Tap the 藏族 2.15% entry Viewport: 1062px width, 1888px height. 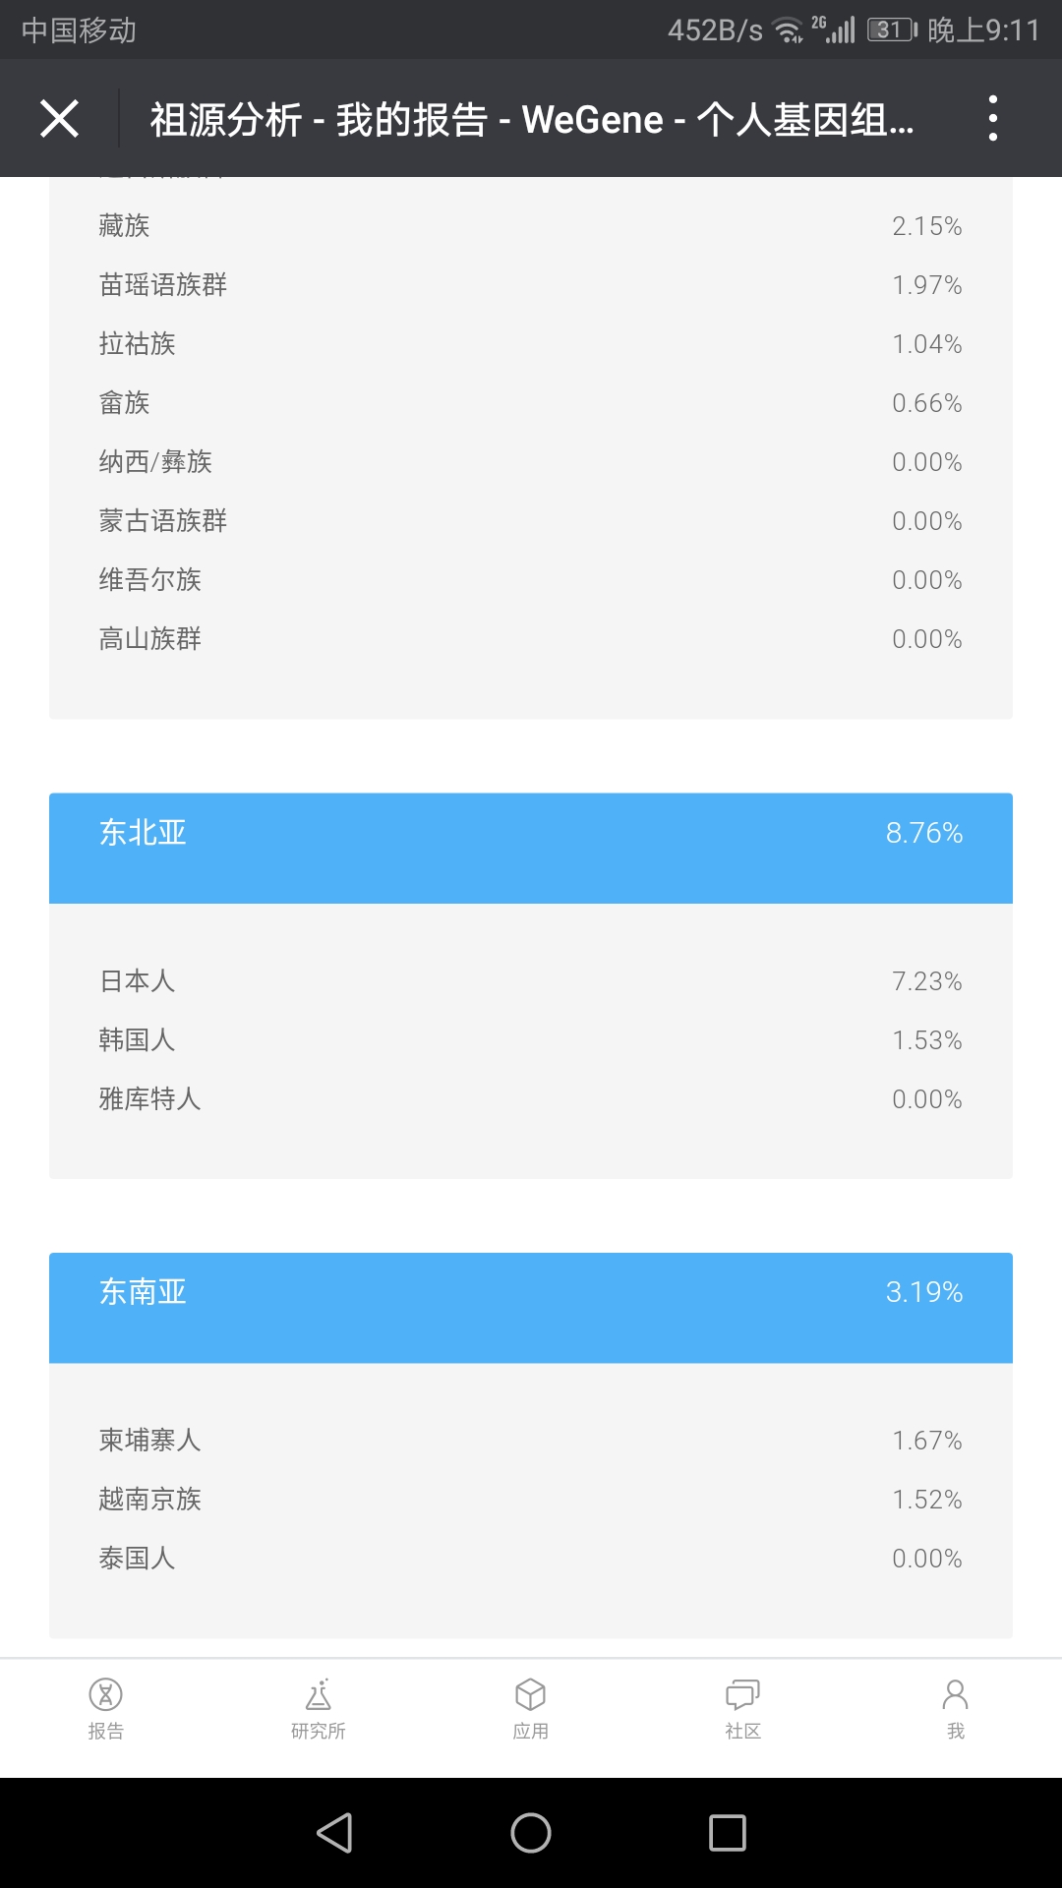point(531,225)
